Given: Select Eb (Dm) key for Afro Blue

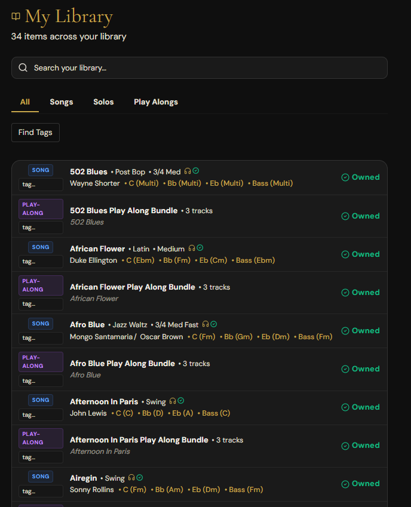Looking at the screenshot, I should (275, 337).
